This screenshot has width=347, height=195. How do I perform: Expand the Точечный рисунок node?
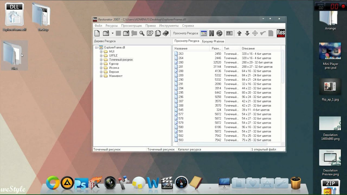(x=101, y=60)
